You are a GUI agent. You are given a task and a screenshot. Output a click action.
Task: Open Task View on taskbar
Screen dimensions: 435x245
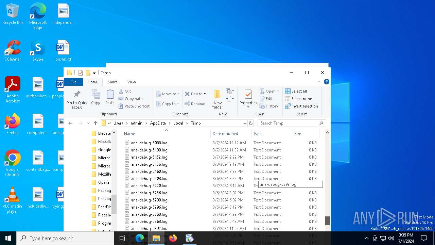click(122, 238)
